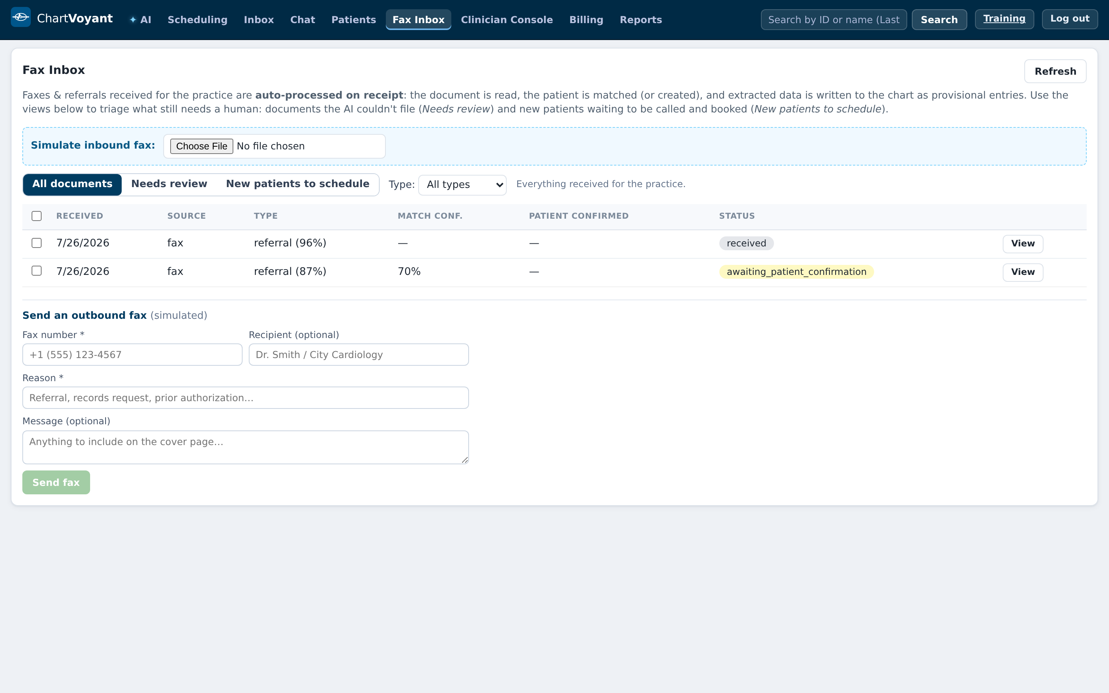Select the Fax Inbox nav tab
The image size is (1109, 693).
point(419,20)
